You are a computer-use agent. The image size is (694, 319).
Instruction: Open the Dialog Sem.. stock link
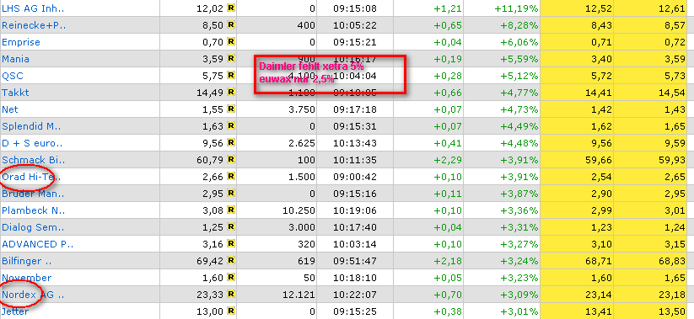click(x=33, y=227)
